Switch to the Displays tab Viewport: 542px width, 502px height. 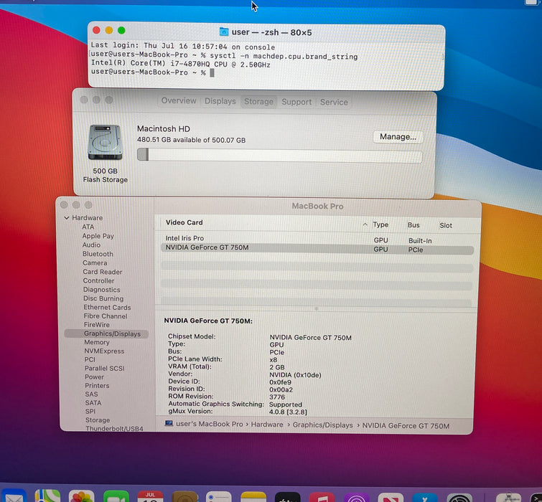tap(220, 101)
